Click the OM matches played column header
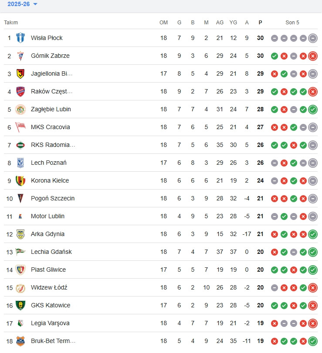This screenshot has width=322, height=353. [x=163, y=23]
